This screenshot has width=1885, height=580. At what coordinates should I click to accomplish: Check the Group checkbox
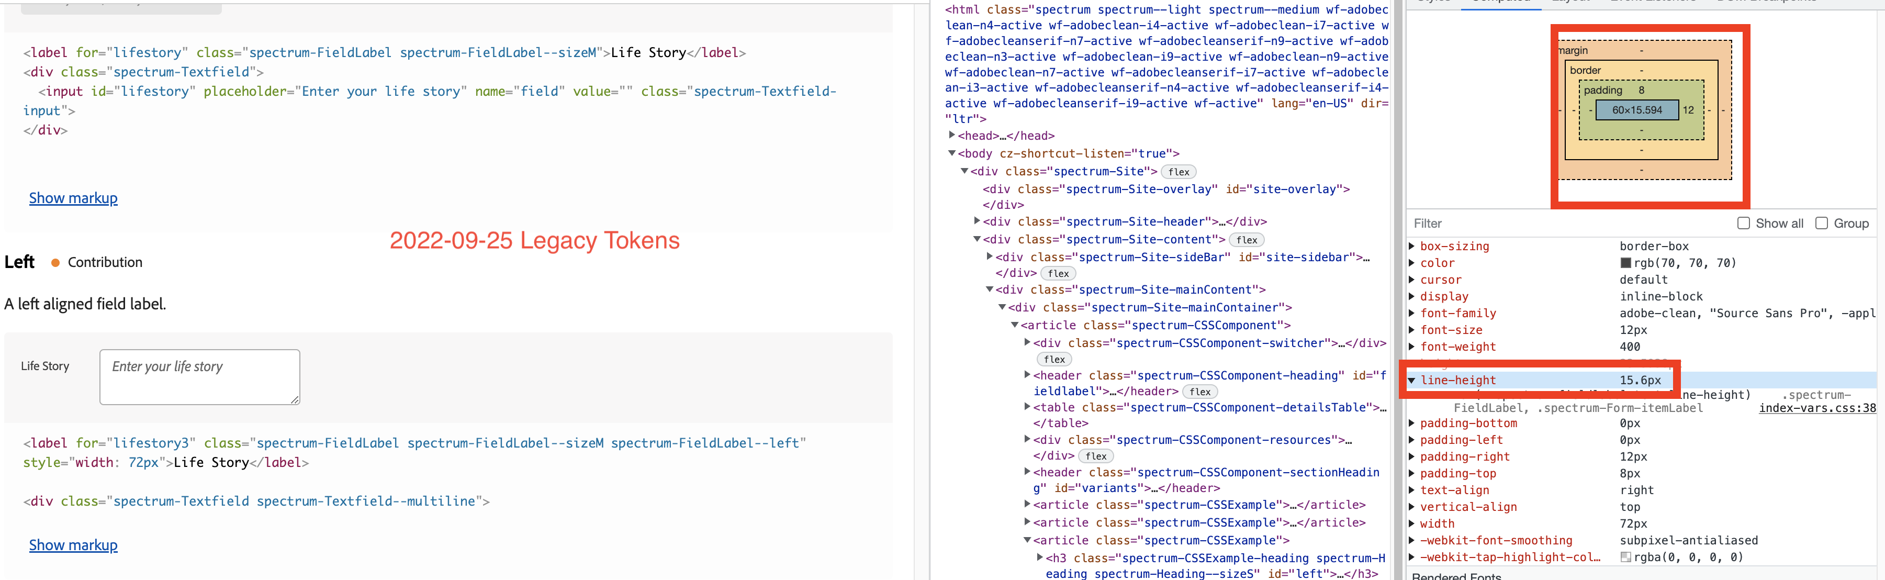[1821, 224]
